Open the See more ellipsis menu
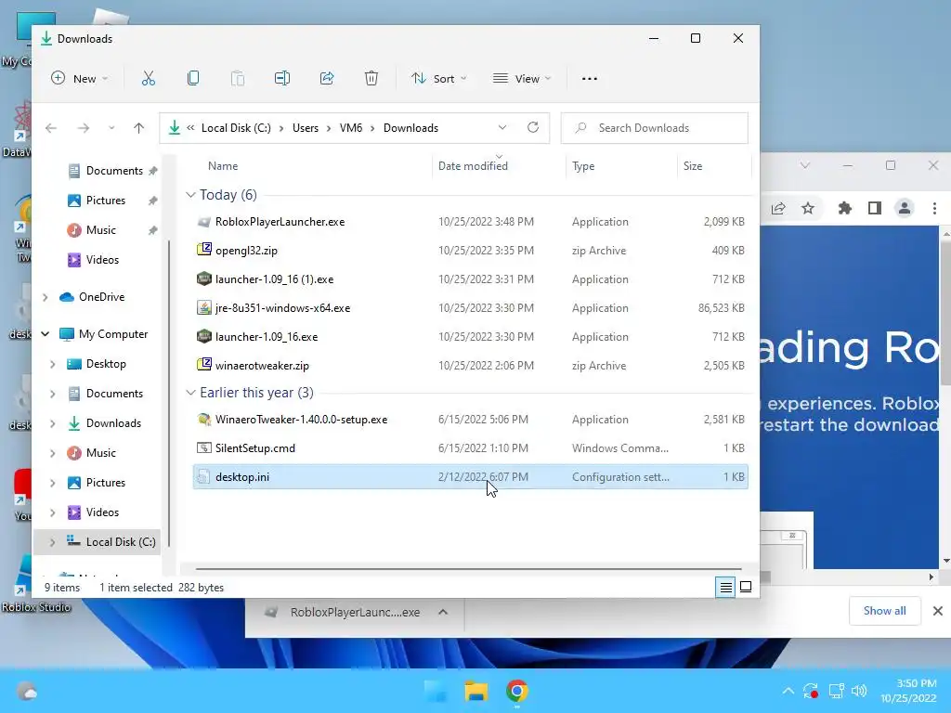This screenshot has width=951, height=713. point(590,79)
